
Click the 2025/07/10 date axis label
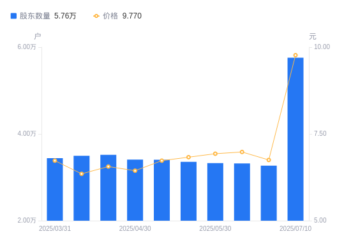[295, 228]
